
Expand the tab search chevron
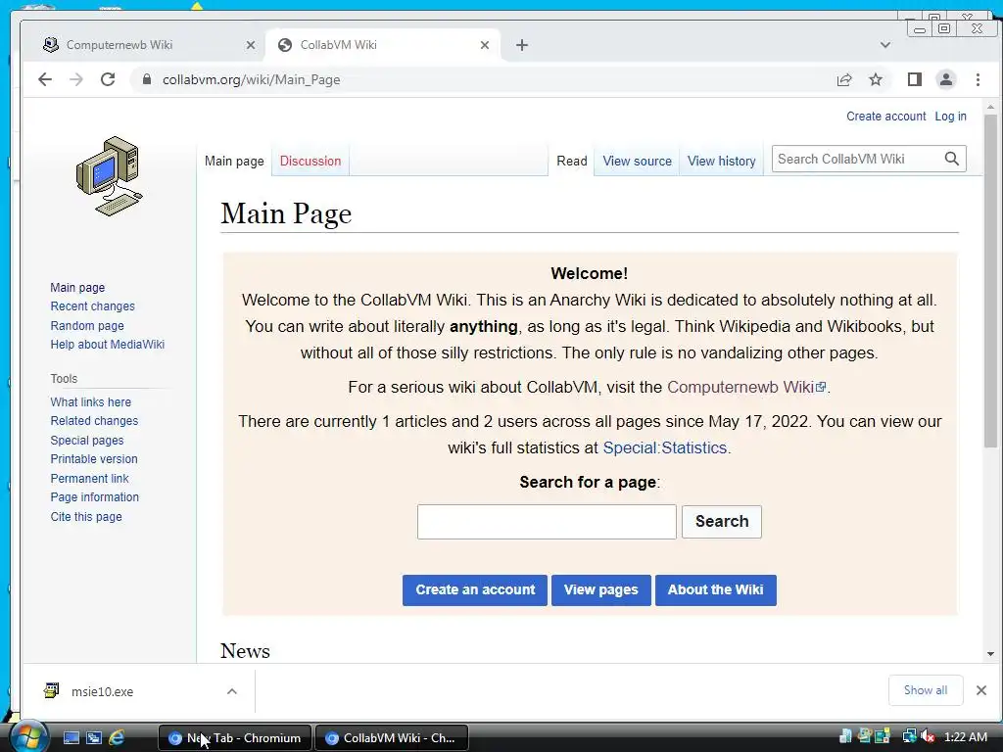(x=885, y=45)
